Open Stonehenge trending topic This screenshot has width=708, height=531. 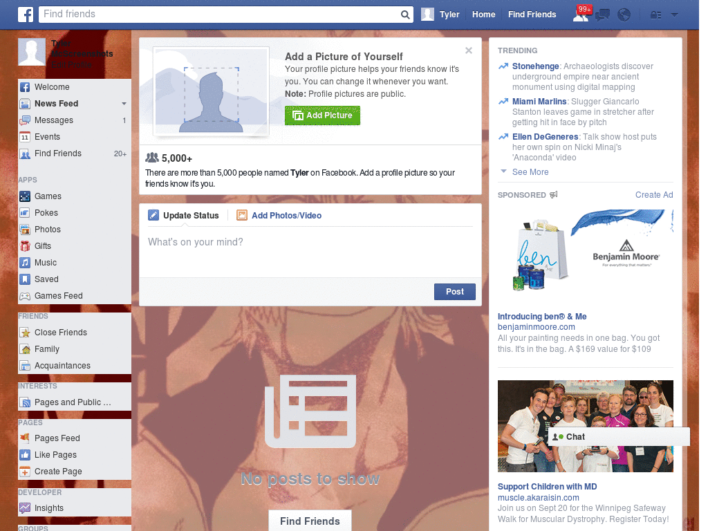(536, 66)
